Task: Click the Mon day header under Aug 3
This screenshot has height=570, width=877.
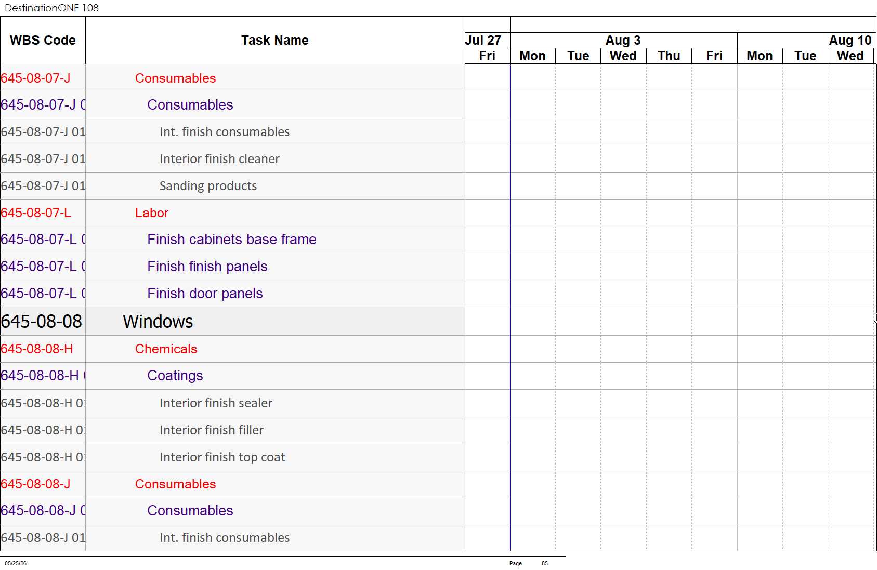Action: coord(533,56)
